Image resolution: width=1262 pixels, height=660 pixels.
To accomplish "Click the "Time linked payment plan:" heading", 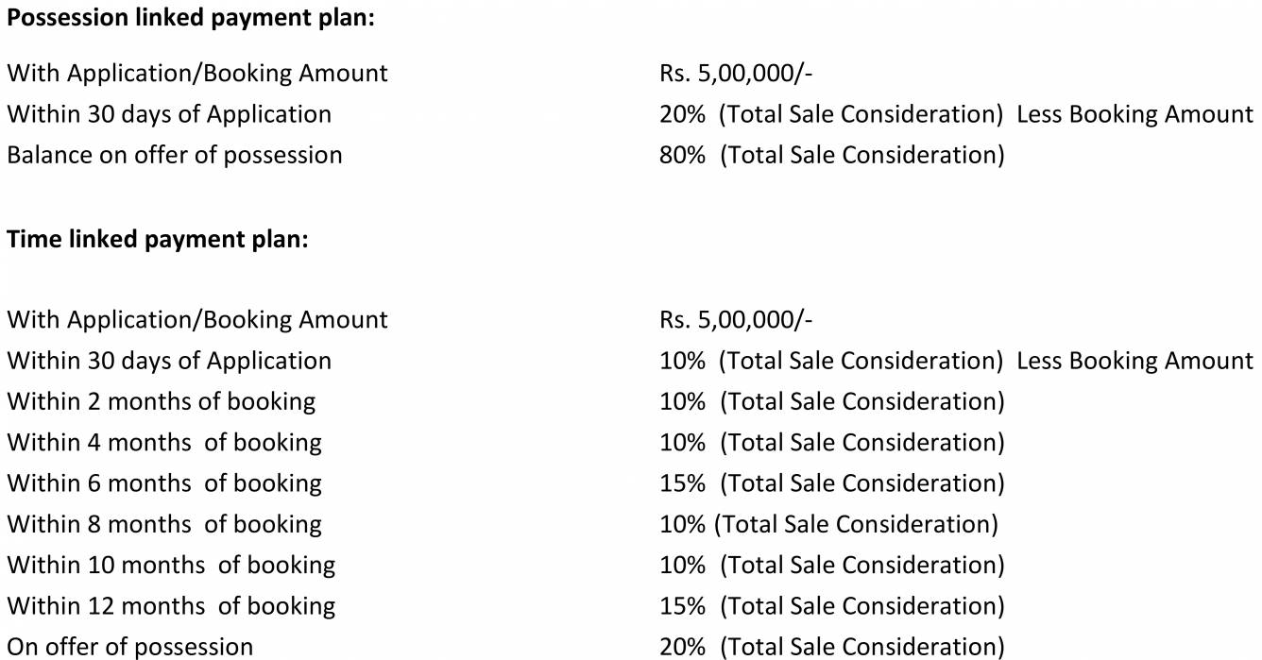I will pos(158,240).
